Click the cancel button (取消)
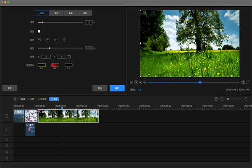Image resolution: width=252 pixels, height=168 pixels. click(x=100, y=88)
